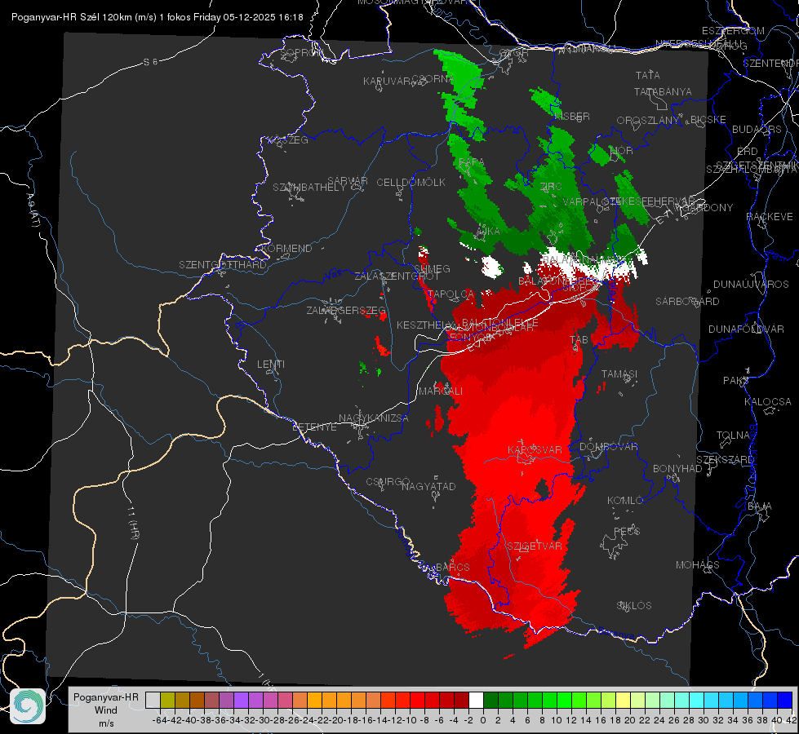Click the SZEKSZARD label
Screen dimensions: 799x734
point(725,460)
